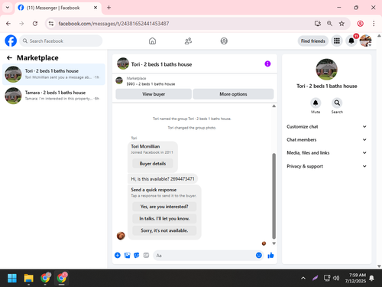View site information icon in address bar

click(51, 24)
